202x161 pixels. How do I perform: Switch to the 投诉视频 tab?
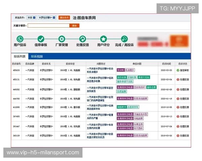tap(37, 56)
